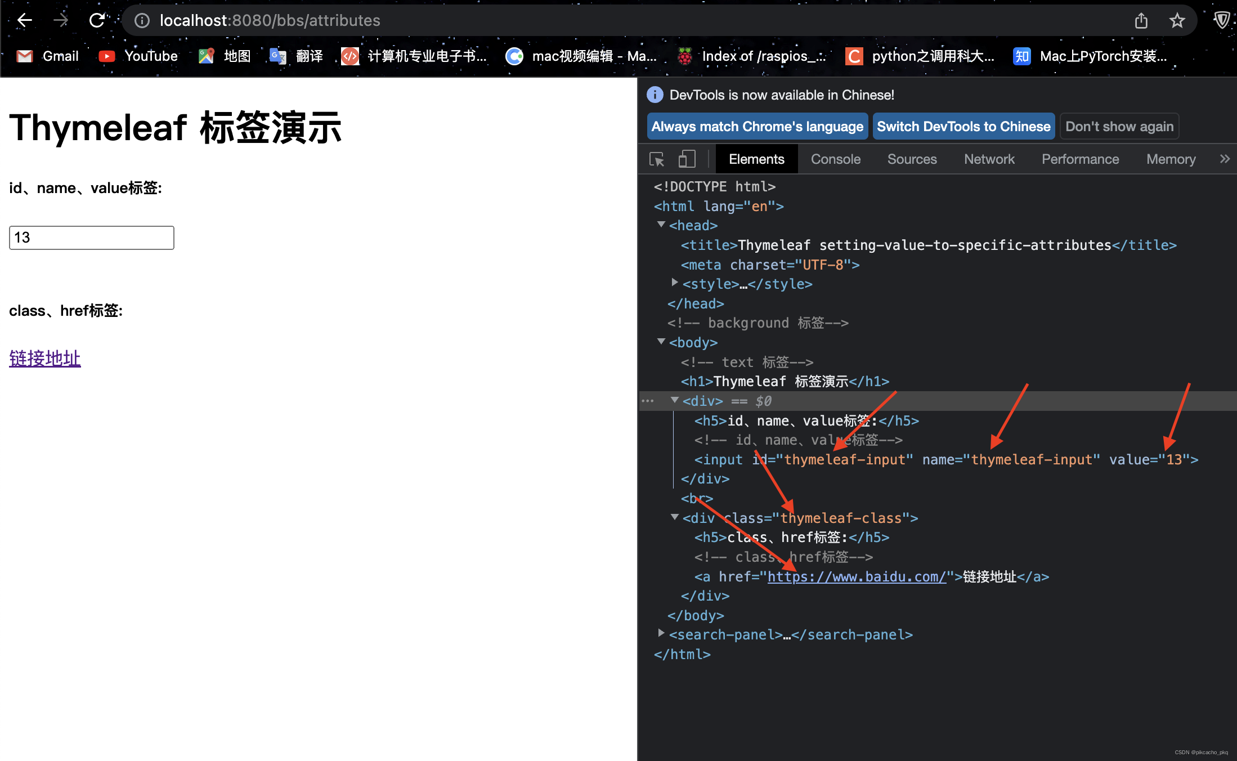Click inside the input containing 13
The width and height of the screenshot is (1237, 761).
click(x=91, y=238)
